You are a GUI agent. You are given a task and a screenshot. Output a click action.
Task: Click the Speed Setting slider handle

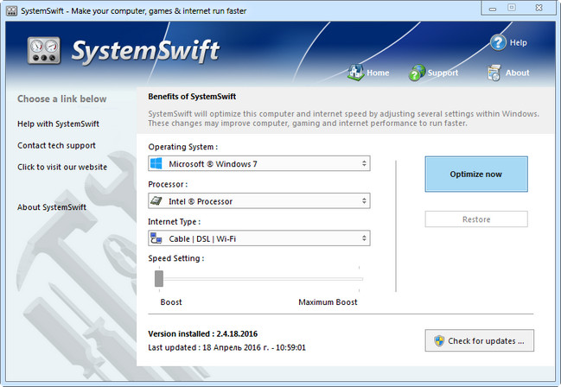159,279
